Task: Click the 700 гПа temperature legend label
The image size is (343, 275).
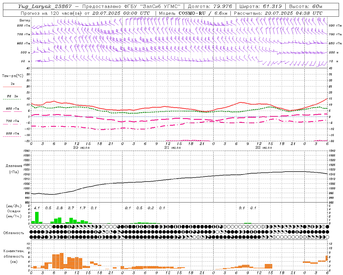Action: coord(12,121)
